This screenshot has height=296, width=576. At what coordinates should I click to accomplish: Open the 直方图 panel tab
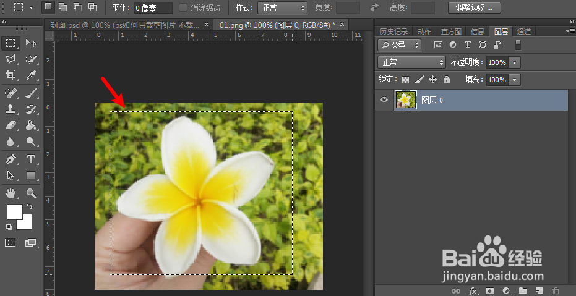coord(451,32)
